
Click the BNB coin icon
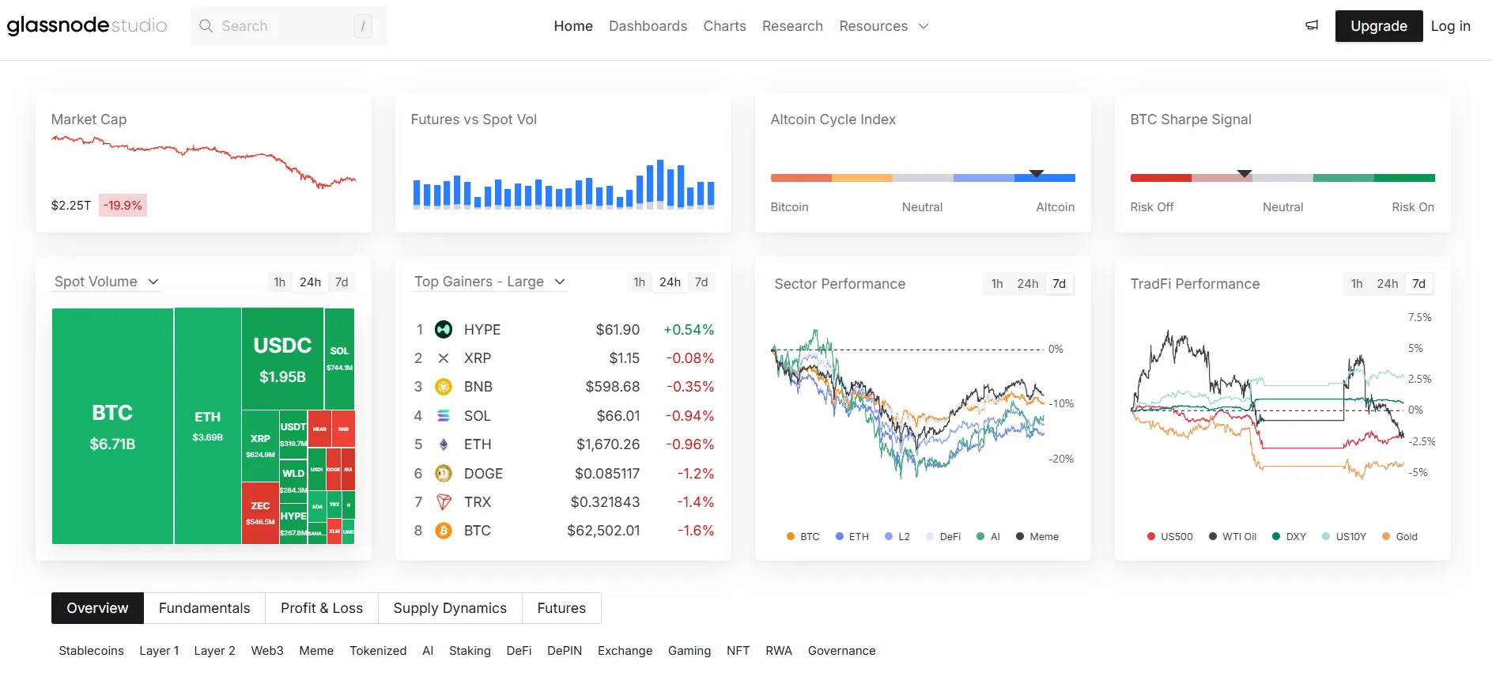tap(444, 387)
